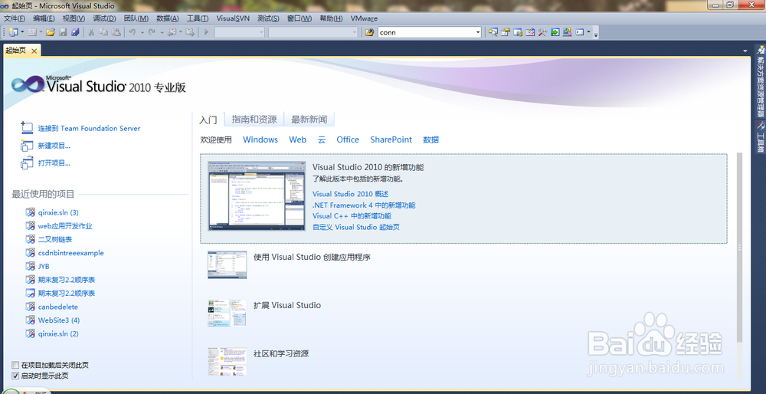Open the Windows category link
This screenshot has width=766, height=394.
(x=260, y=140)
